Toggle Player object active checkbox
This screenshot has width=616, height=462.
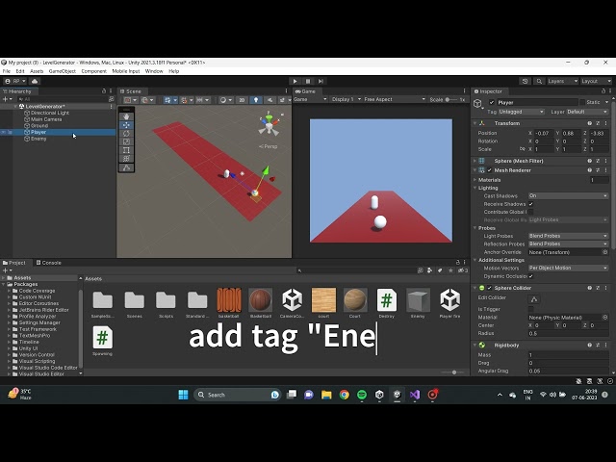(x=492, y=103)
